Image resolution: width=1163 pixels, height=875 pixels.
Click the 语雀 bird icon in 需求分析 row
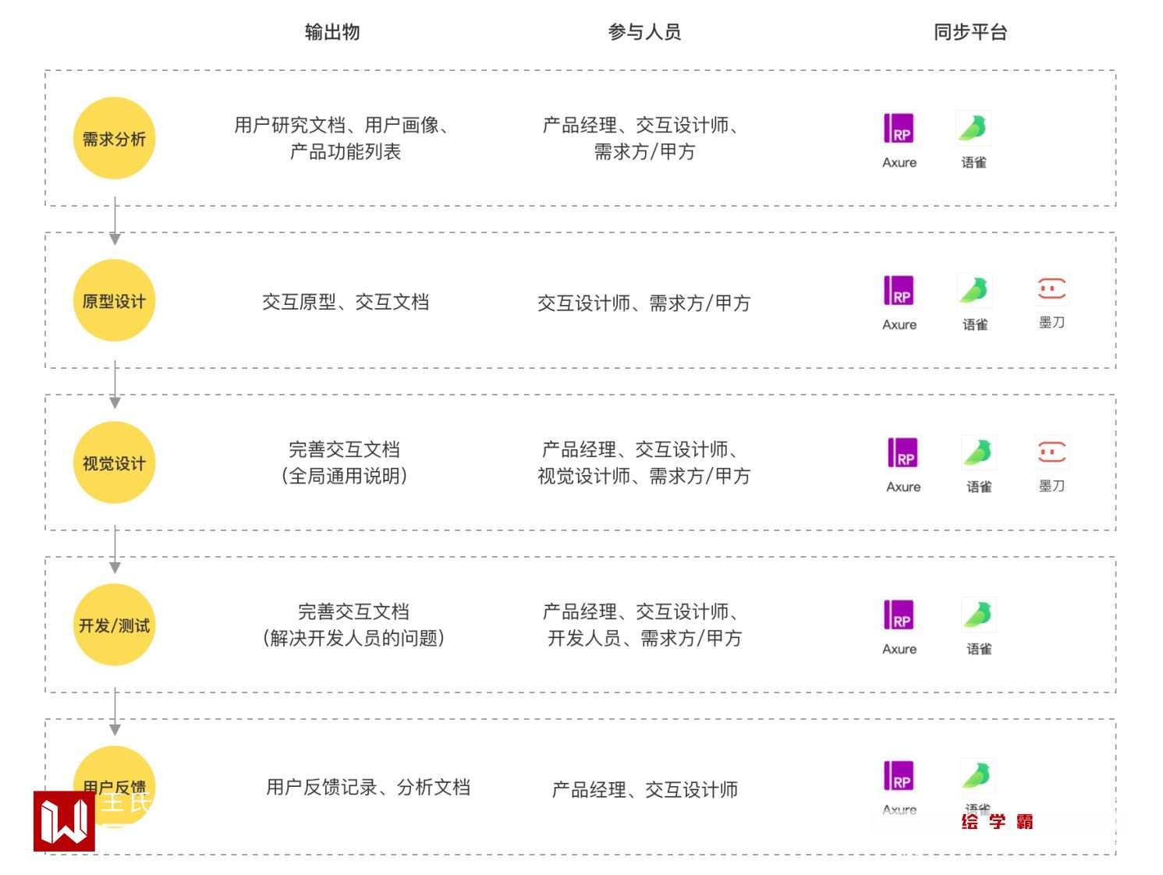[973, 129]
